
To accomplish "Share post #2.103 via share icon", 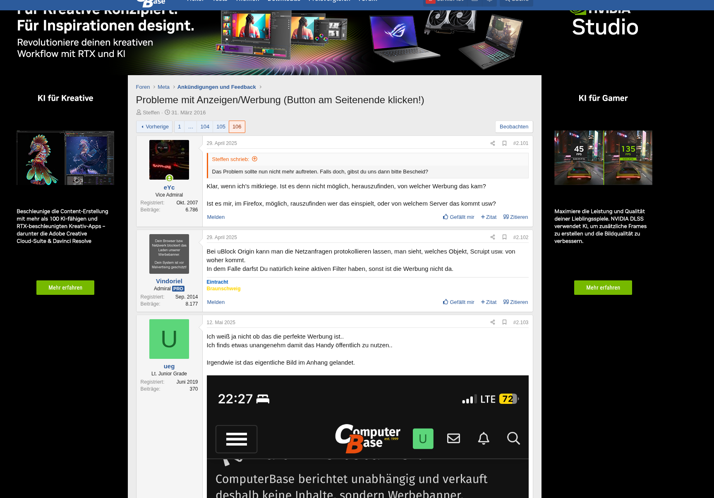I will coord(493,323).
